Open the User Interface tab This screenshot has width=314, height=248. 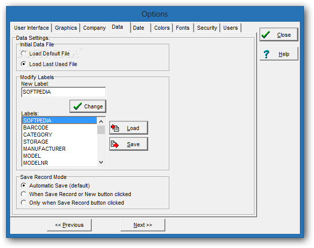point(31,28)
